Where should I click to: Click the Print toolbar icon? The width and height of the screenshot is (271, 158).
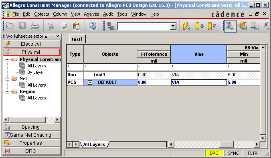point(35,26)
